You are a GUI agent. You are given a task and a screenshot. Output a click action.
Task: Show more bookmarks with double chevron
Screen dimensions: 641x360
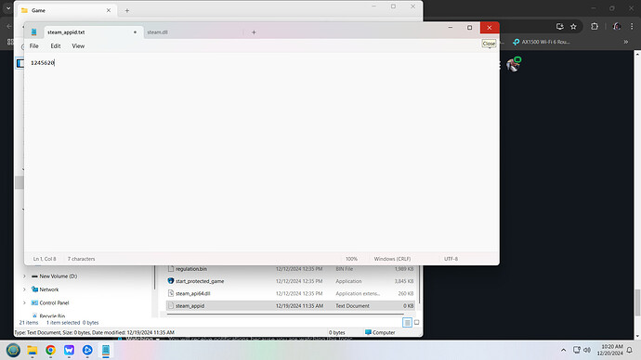pyautogui.click(x=626, y=42)
